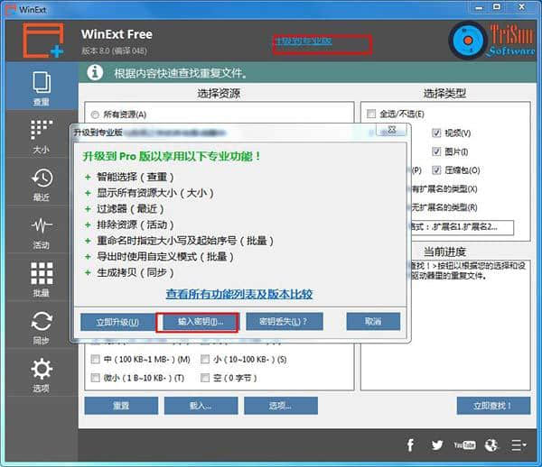Toggle the 视频(V) video checkbox
Image resolution: width=542 pixels, height=467 pixels.
pos(436,133)
